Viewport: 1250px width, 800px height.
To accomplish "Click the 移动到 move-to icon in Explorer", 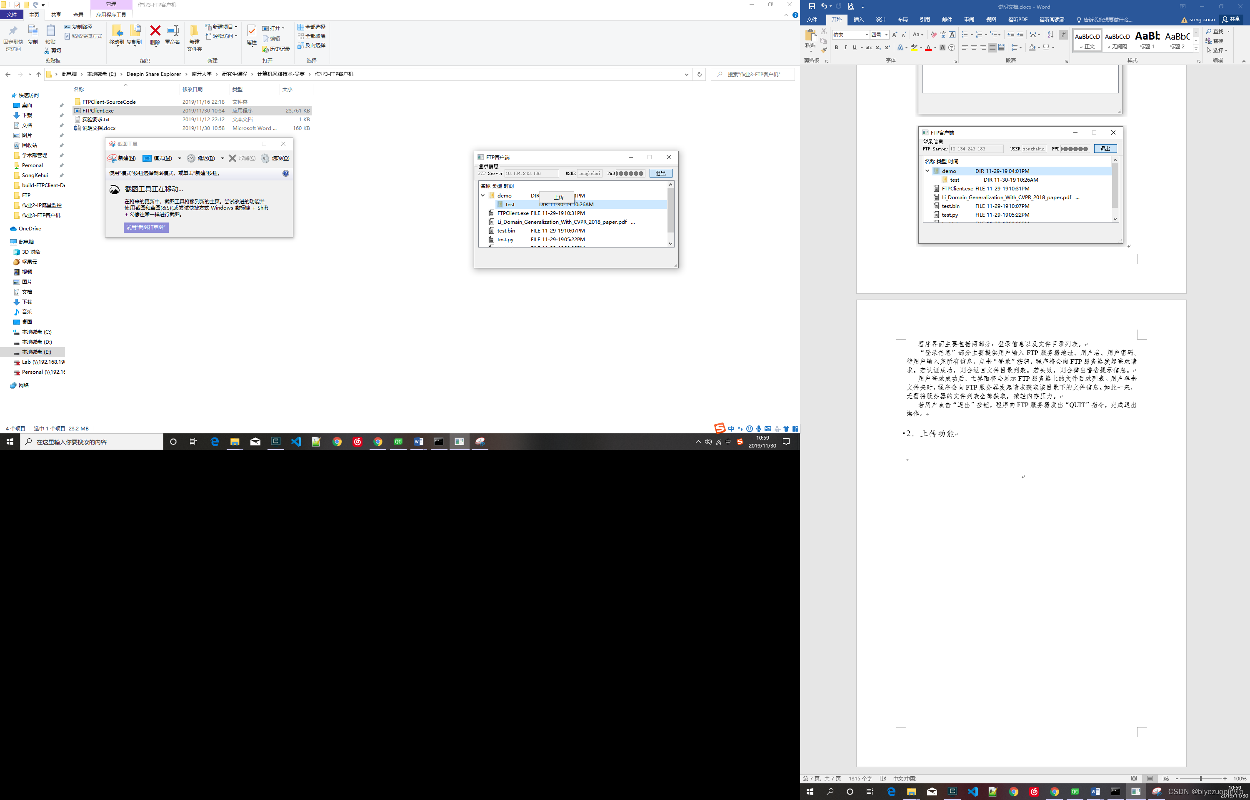I will coord(117,35).
